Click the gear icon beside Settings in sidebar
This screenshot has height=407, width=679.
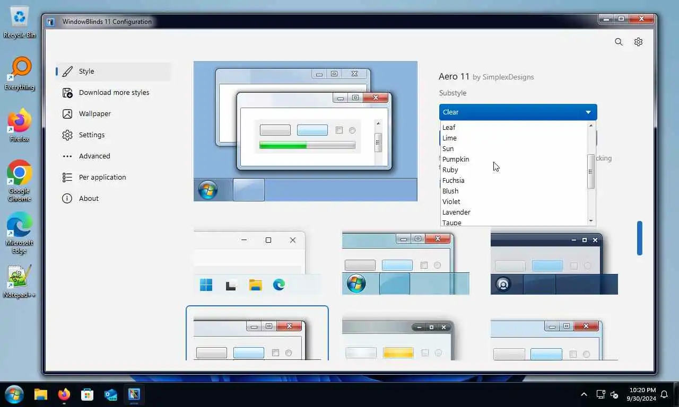(x=67, y=135)
